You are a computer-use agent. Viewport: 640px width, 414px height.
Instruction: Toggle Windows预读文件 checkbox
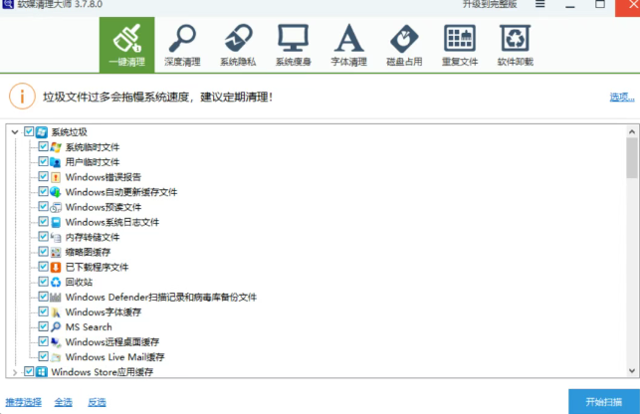tap(43, 206)
